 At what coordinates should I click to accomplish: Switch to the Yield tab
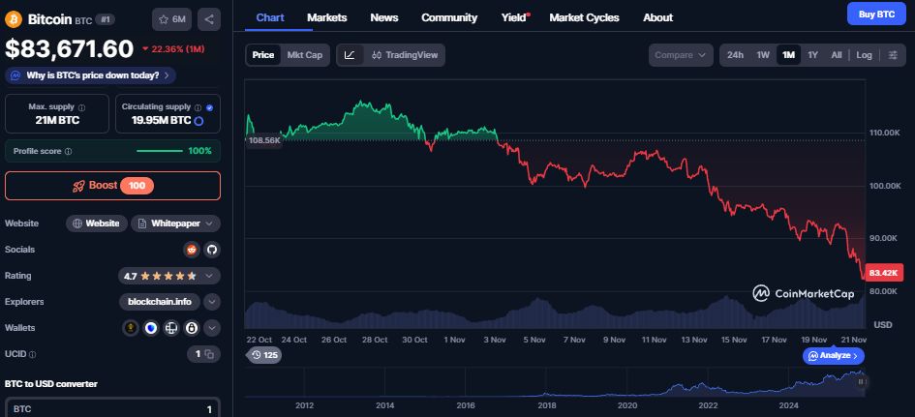click(514, 17)
